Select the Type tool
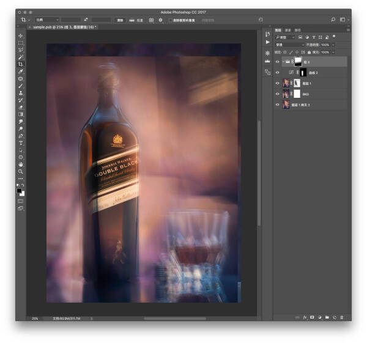The width and height of the screenshot is (367, 343). 21,143
